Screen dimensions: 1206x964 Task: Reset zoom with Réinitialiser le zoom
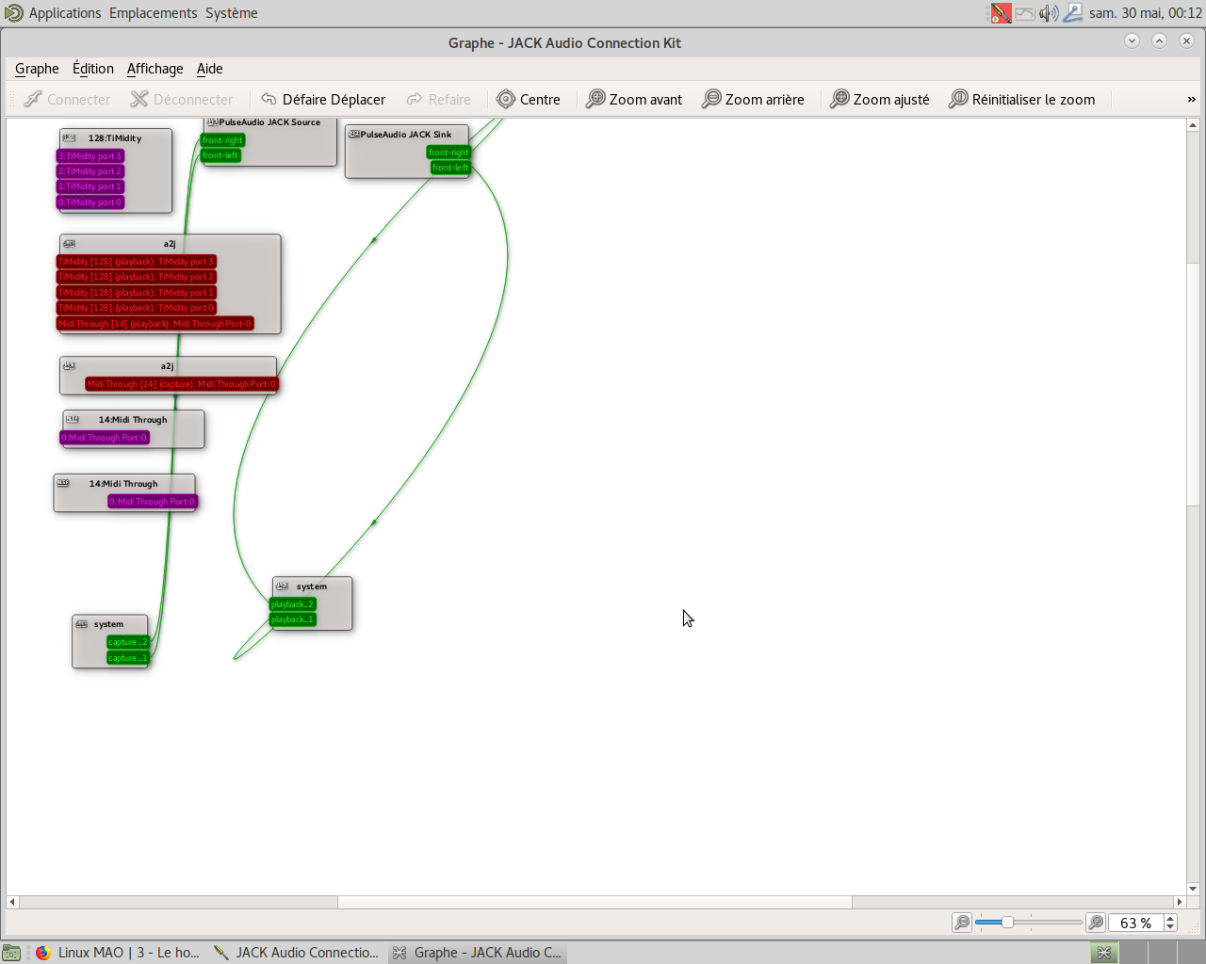point(1022,99)
